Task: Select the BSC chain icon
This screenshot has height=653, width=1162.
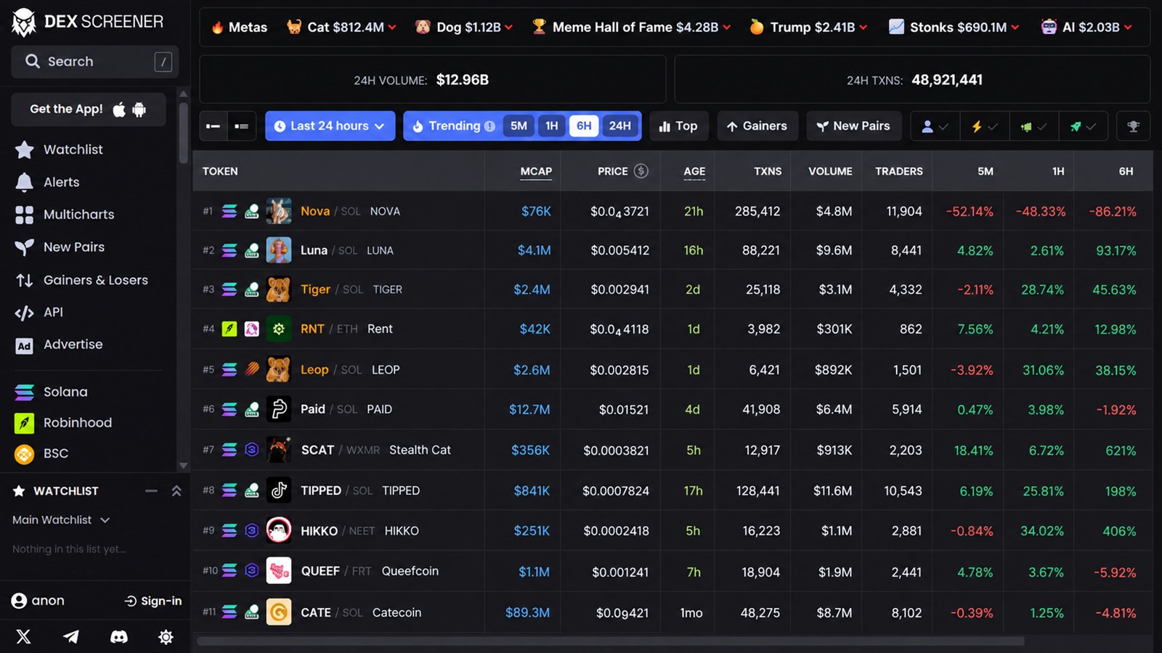Action: (x=25, y=454)
